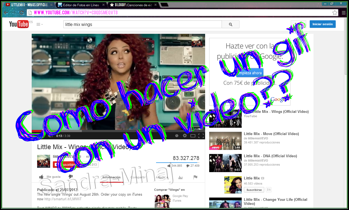
Task: Open the Compartir tab
Action: pos(138,178)
